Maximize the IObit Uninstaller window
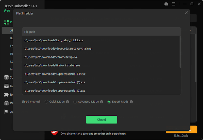Image resolution: width=203 pixels, height=140 pixels. (x=192, y=4)
